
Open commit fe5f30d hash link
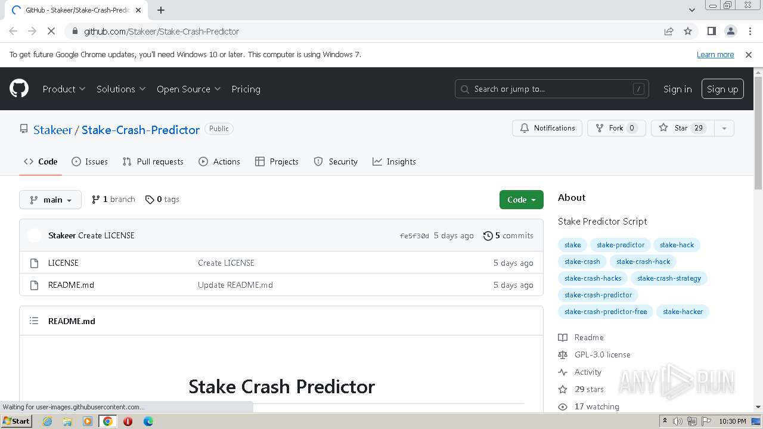tap(414, 236)
